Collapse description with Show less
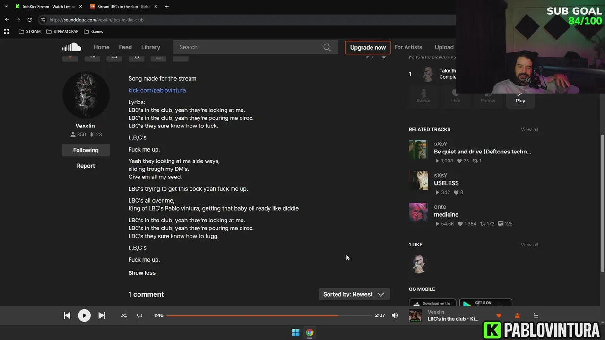The image size is (605, 340). click(x=142, y=273)
